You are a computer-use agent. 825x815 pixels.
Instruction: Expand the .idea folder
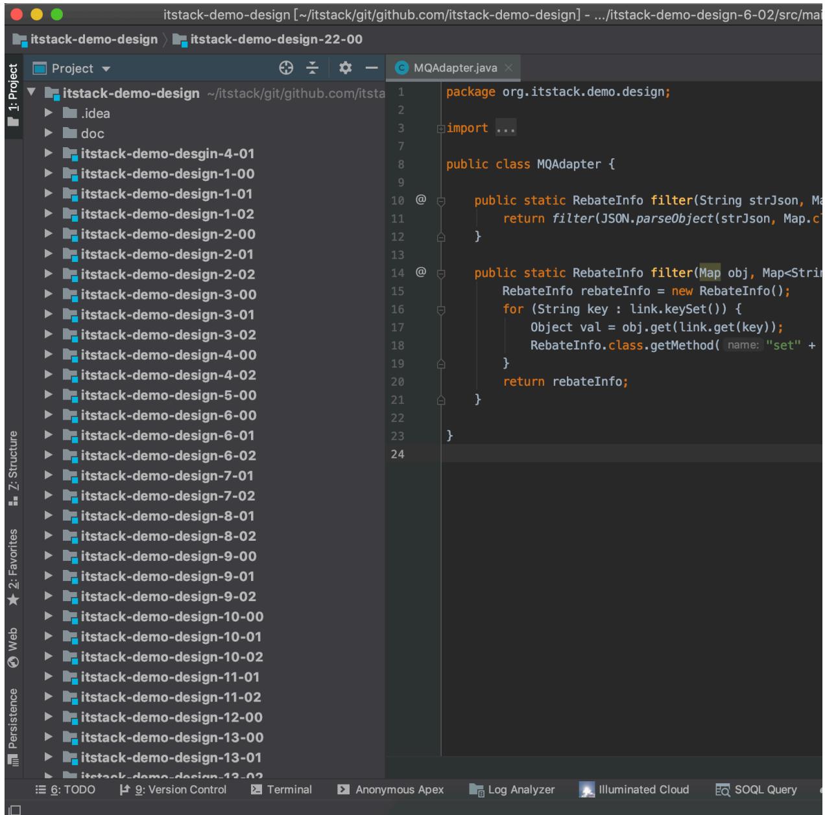click(x=49, y=113)
